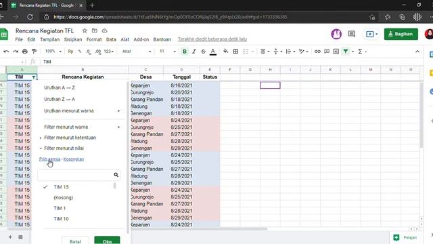Click the TIM column filter icon
Viewport: 433px width, 244px height.
tap(34, 77)
